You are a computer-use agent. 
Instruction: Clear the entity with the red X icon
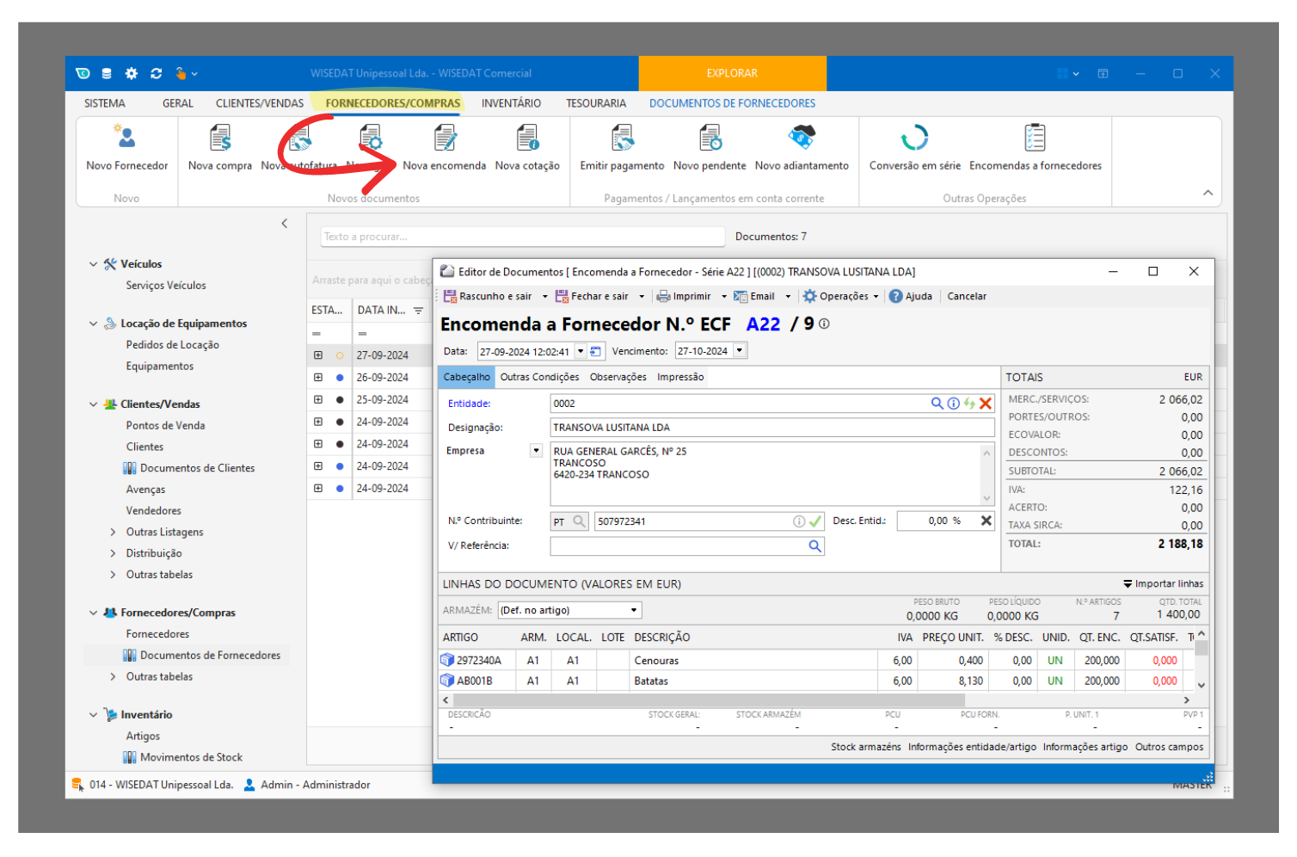pos(986,404)
